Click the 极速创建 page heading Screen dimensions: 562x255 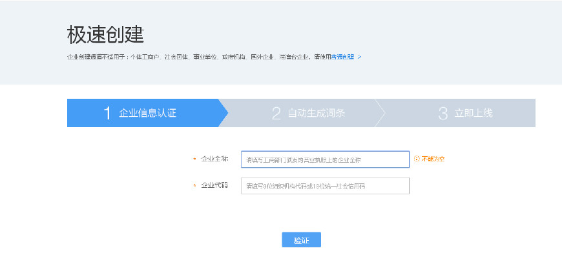click(105, 35)
